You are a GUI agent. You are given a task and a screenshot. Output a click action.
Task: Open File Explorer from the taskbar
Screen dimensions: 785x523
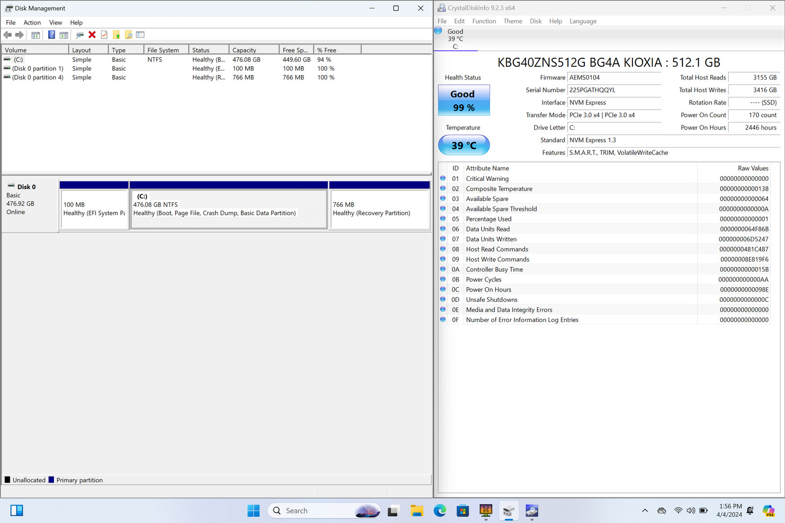pyautogui.click(x=417, y=511)
